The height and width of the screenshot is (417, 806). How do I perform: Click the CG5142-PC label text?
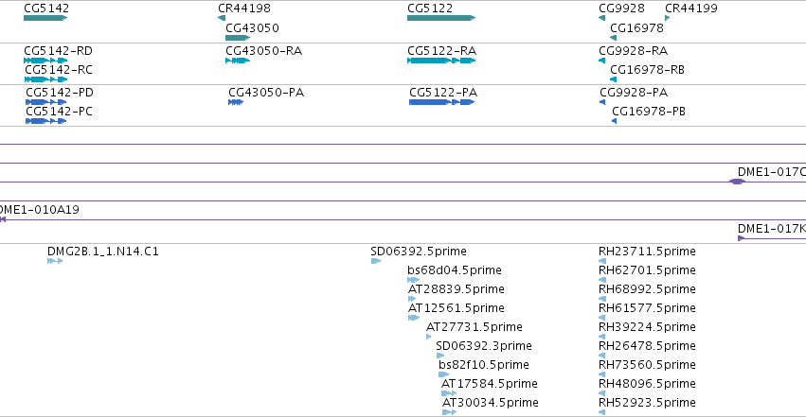pyautogui.click(x=59, y=112)
